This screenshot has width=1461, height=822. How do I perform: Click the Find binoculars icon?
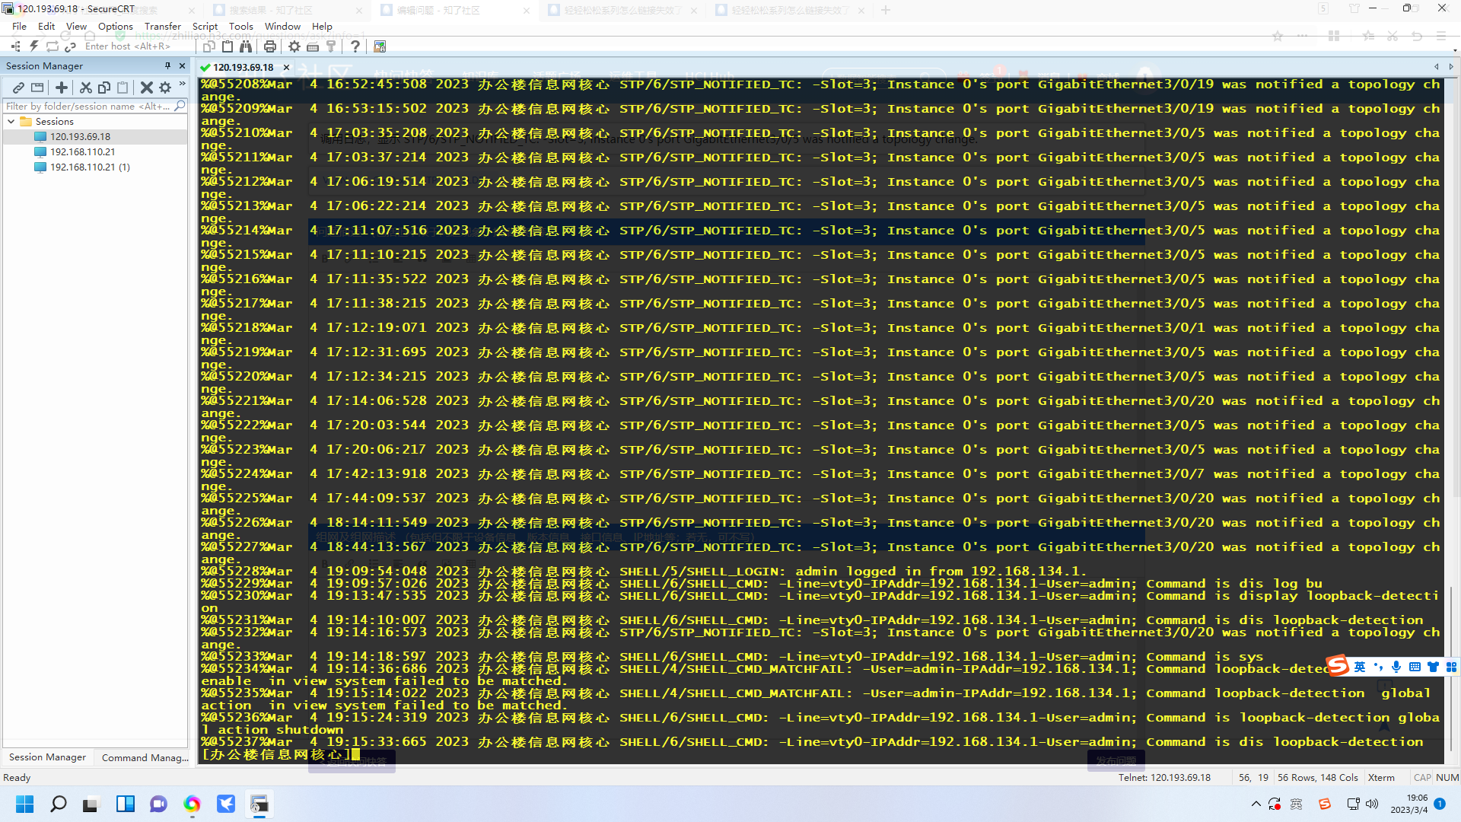tap(245, 46)
